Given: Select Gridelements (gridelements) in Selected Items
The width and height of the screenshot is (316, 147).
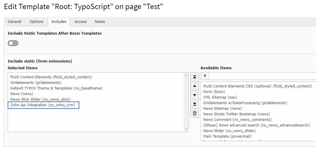Looking at the screenshot, I should [36, 82].
